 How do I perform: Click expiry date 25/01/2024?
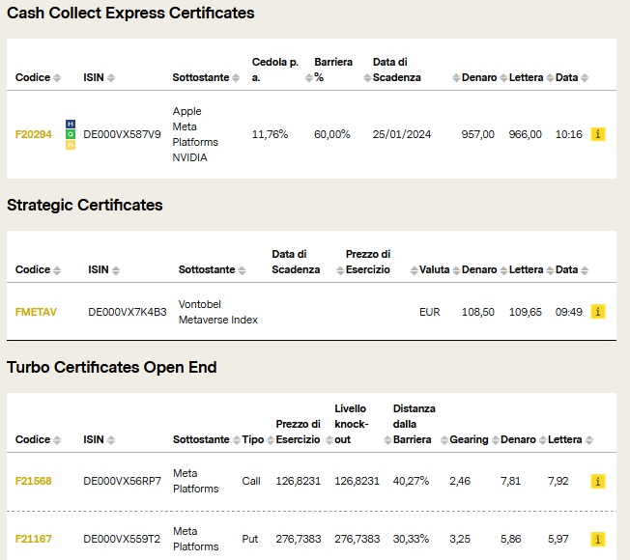click(x=401, y=134)
